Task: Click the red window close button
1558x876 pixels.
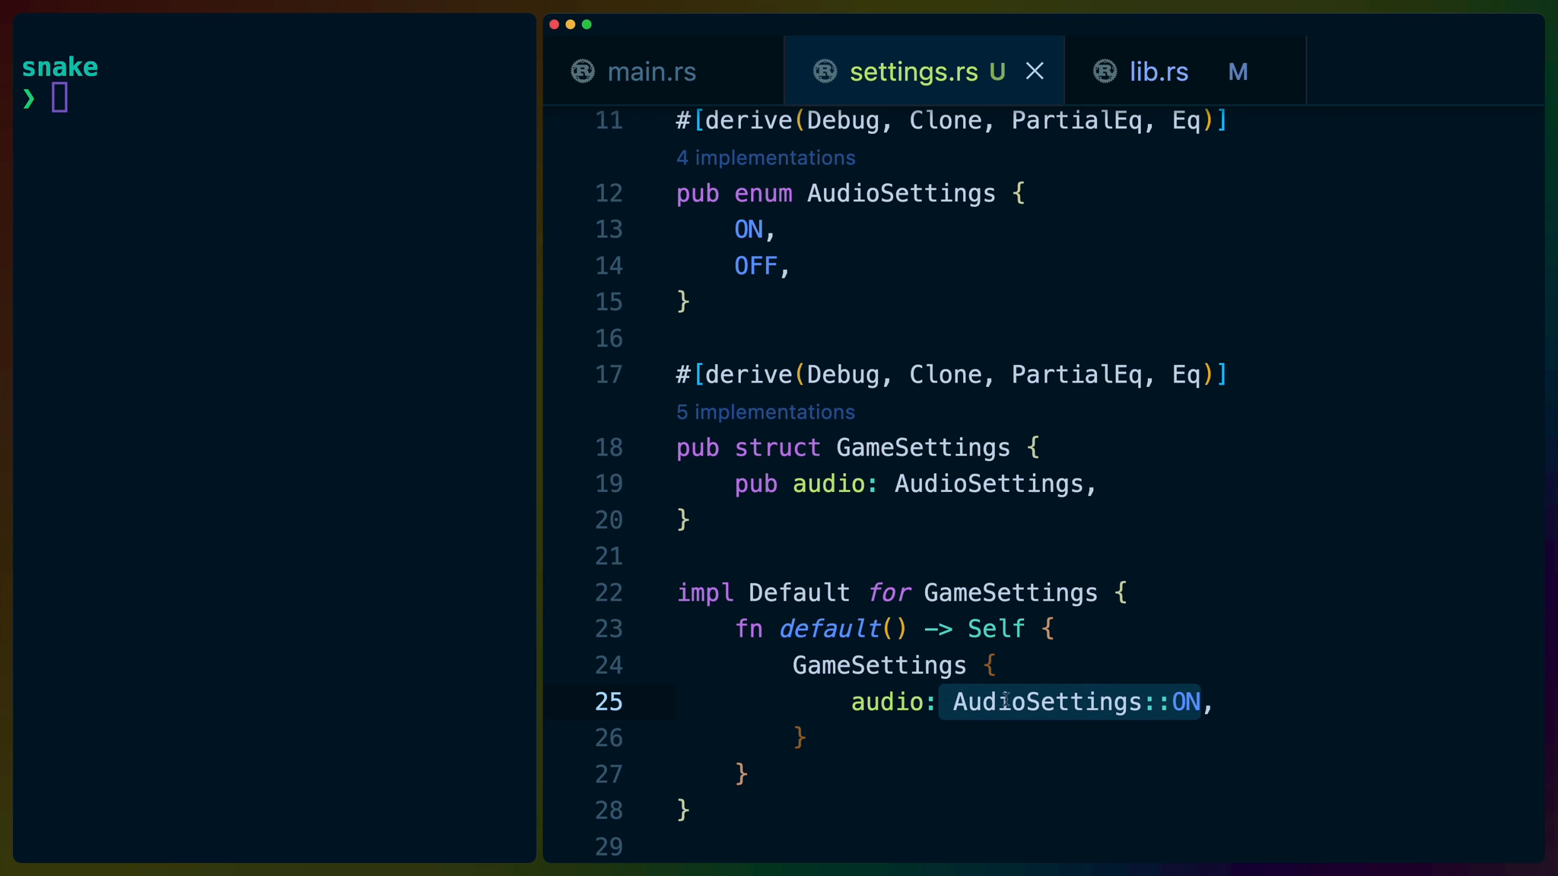Action: pyautogui.click(x=555, y=24)
